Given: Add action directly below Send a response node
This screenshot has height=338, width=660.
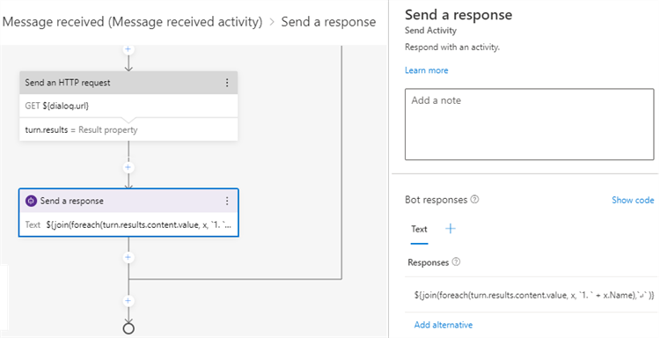Looking at the screenshot, I should point(128,257).
